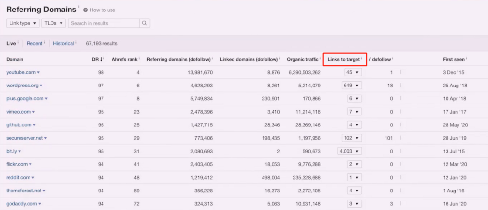Click the Referring Domains page title
The width and height of the screenshot is (488, 210).
coord(41,10)
